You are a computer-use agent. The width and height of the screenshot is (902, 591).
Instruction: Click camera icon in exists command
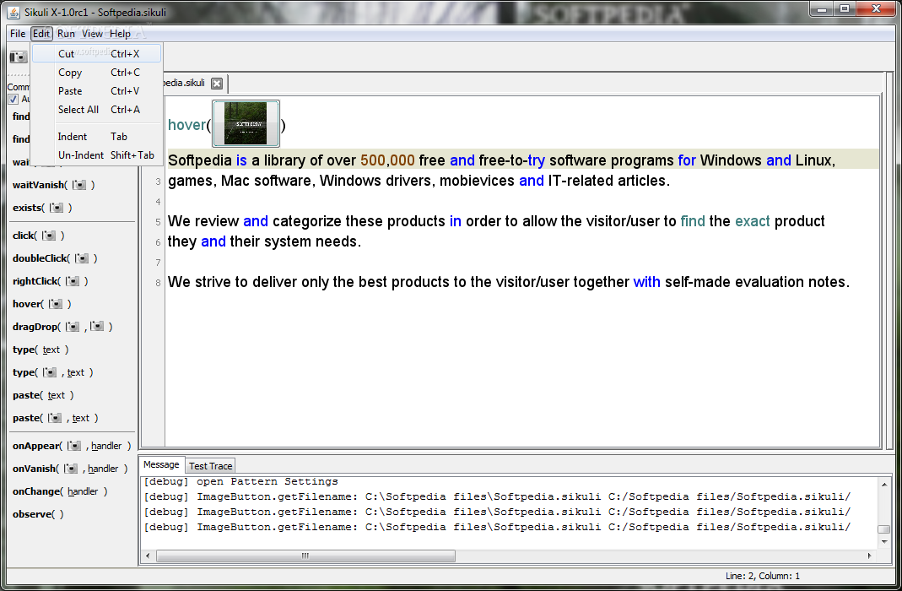tap(57, 208)
